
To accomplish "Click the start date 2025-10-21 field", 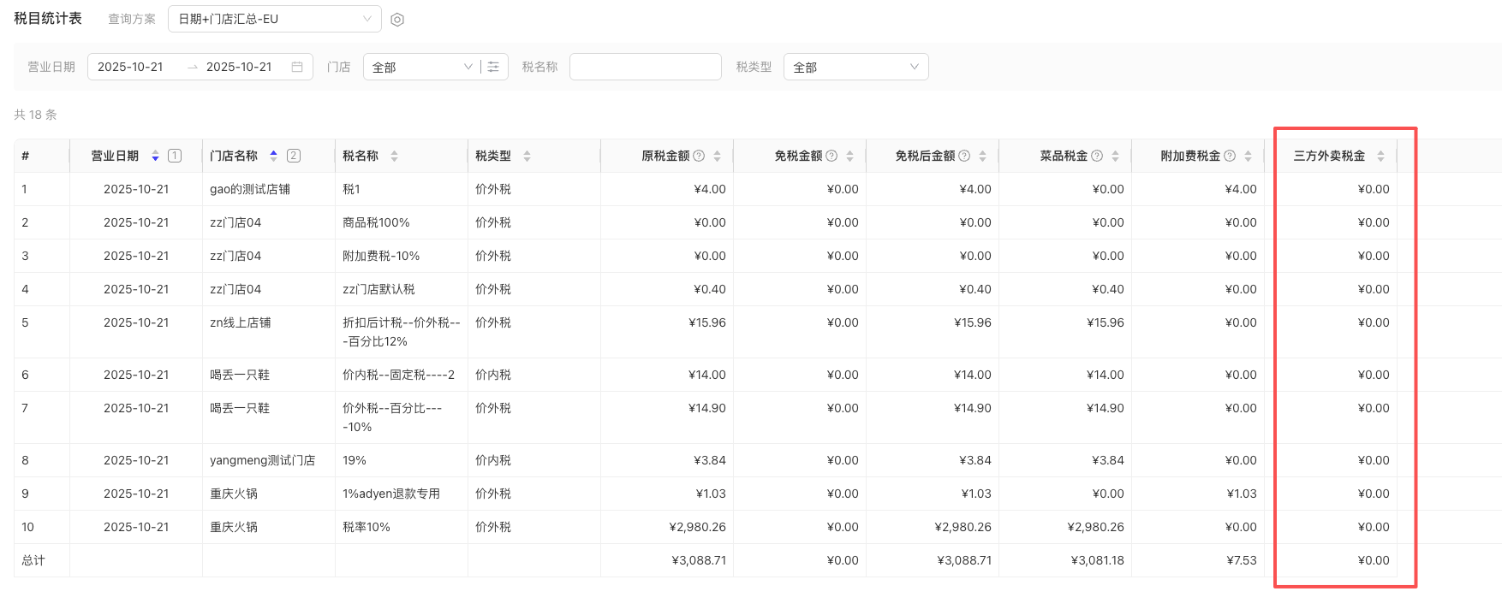I will (131, 67).
